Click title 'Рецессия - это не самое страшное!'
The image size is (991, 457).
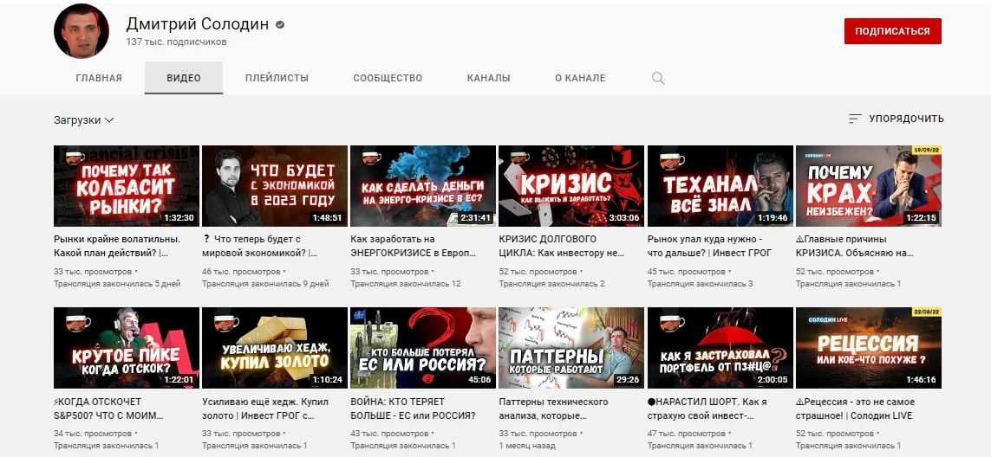[x=855, y=409]
